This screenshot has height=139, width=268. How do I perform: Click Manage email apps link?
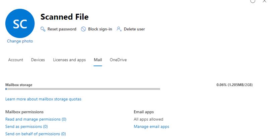pos(151,127)
